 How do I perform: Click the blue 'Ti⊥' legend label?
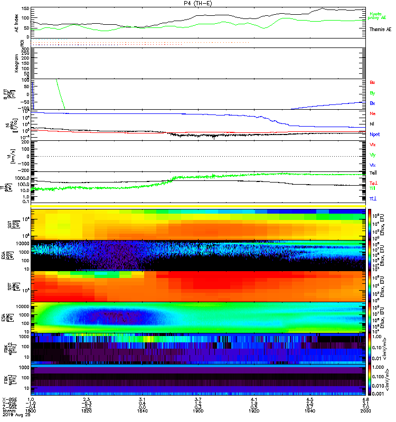[373, 199]
